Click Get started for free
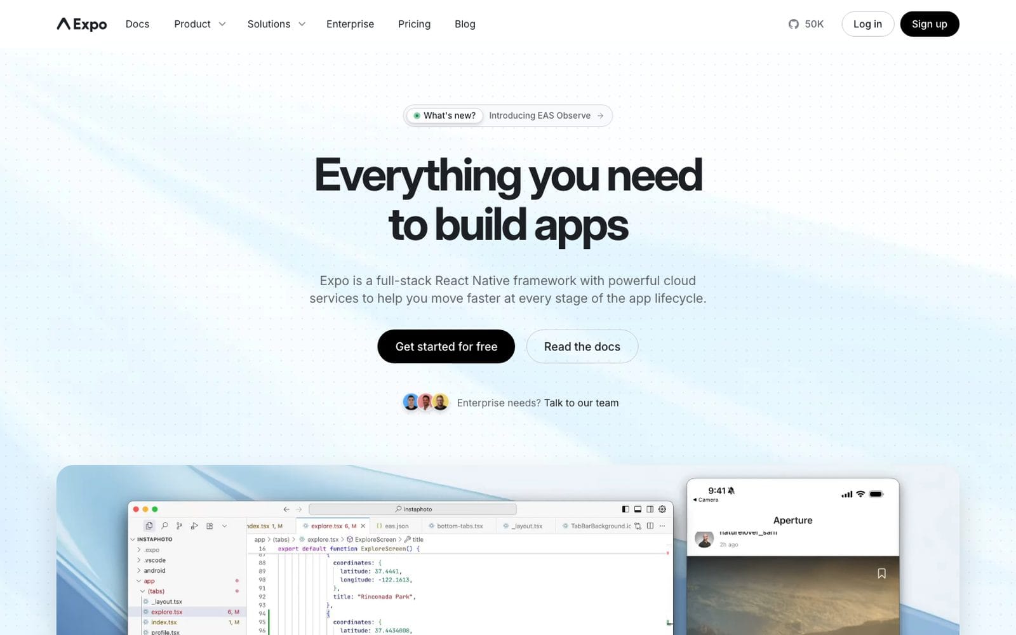This screenshot has height=635, width=1016. tap(446, 346)
